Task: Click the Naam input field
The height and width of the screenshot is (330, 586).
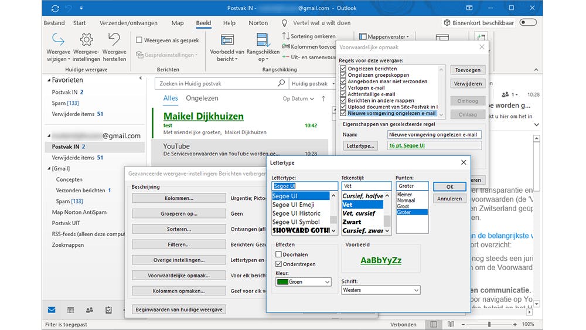Action: (x=434, y=134)
